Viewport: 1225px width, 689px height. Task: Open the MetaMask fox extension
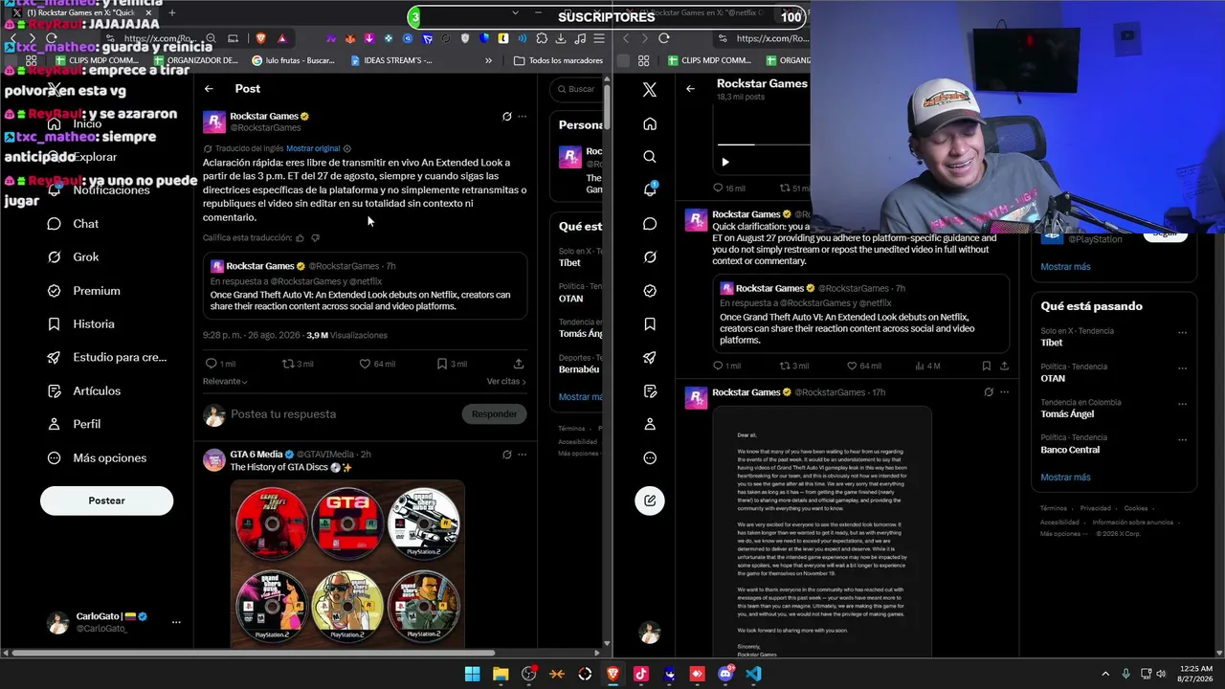[349, 38]
